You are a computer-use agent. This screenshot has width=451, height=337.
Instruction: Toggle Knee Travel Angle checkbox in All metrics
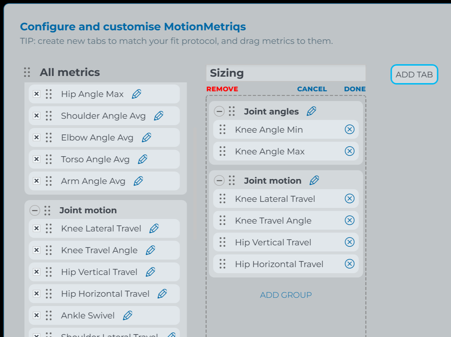[x=36, y=250]
